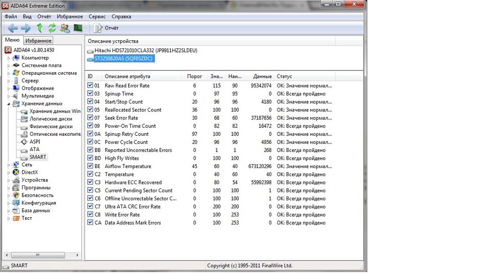Expand the Устройства tree node
Viewport: 489px width, 275px height.
click(9, 180)
